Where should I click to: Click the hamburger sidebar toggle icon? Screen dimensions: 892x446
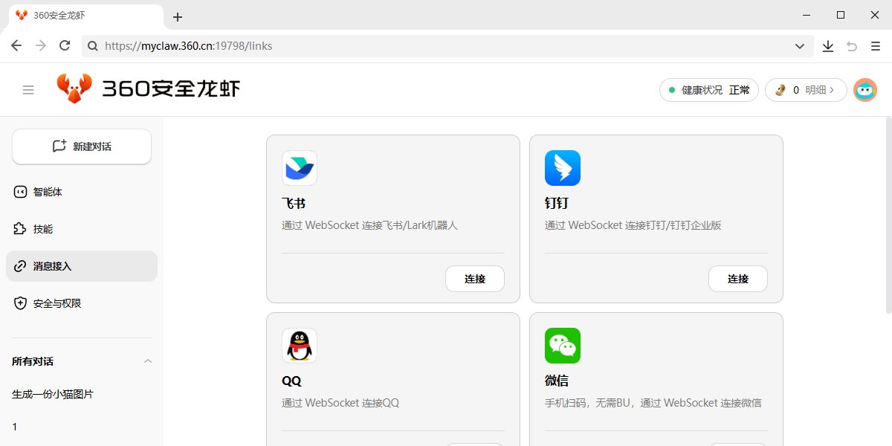pyautogui.click(x=28, y=90)
